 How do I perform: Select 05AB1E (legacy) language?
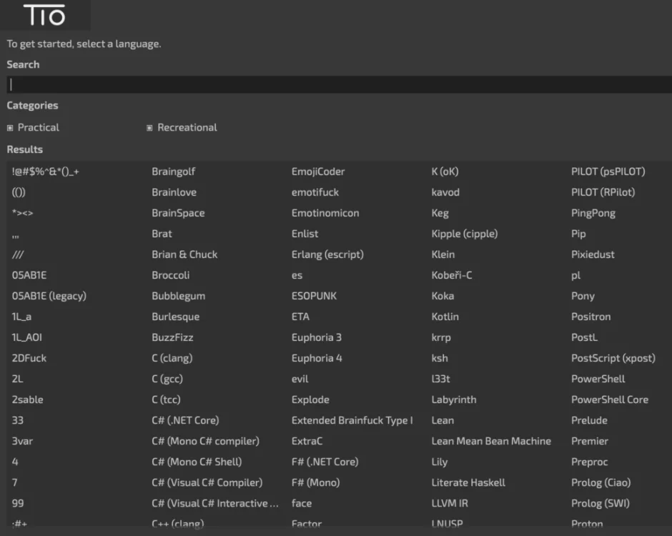(x=49, y=296)
